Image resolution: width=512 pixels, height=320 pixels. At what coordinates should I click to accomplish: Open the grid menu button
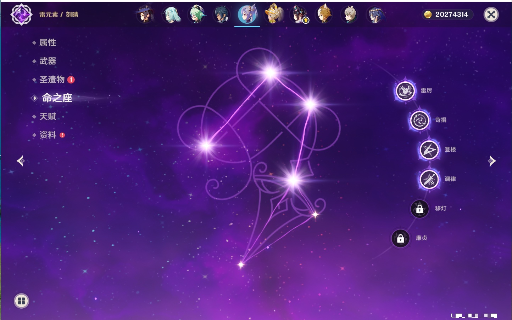tap(21, 301)
